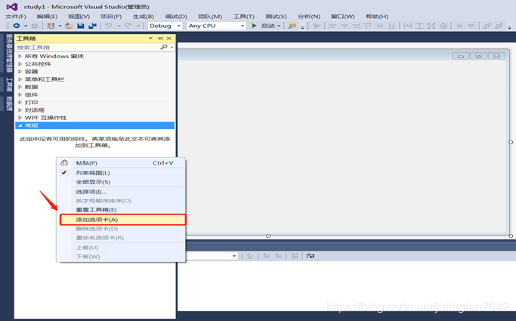Open the 文件(F) menu
This screenshot has width=516, height=321.
pos(15,16)
